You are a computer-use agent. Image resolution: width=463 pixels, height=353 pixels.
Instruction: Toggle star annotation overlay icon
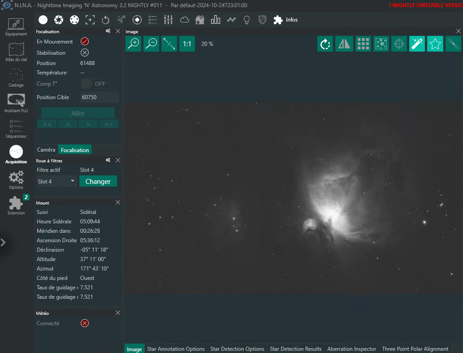tap(381, 44)
